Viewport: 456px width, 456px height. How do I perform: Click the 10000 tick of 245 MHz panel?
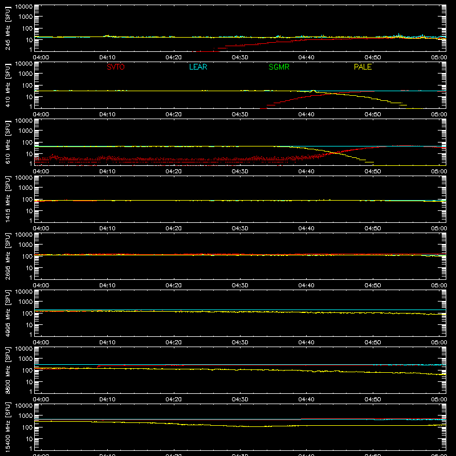[24, 7]
